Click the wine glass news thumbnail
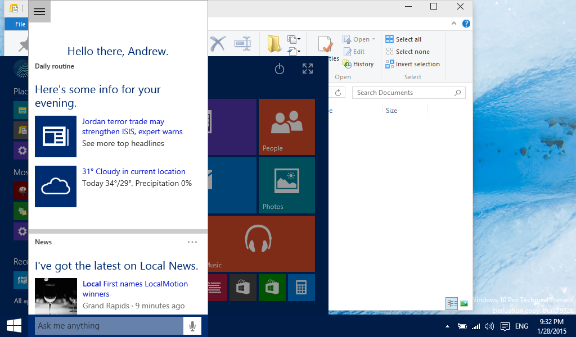The height and width of the screenshot is (337, 576). click(56, 297)
